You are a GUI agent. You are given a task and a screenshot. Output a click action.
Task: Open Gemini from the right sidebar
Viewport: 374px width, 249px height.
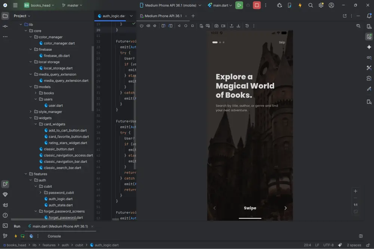[x=369, y=47]
